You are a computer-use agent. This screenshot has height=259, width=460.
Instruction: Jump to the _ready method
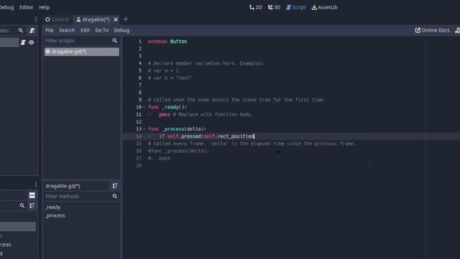52,207
